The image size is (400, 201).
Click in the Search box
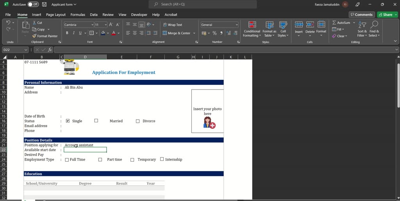(203, 4)
